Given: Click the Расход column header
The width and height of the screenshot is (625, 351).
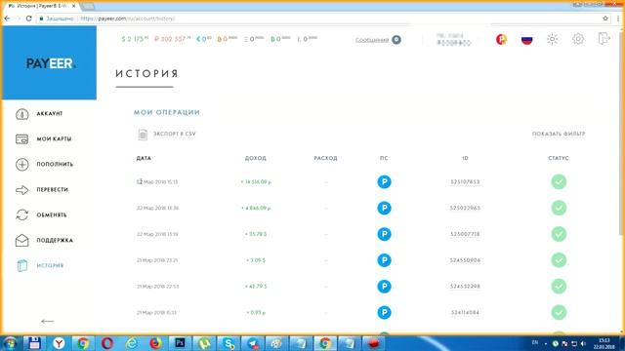Looking at the screenshot, I should pos(325,158).
